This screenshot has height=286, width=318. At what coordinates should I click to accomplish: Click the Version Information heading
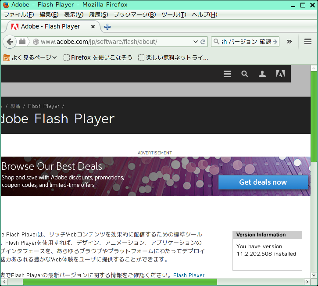tap(261, 235)
